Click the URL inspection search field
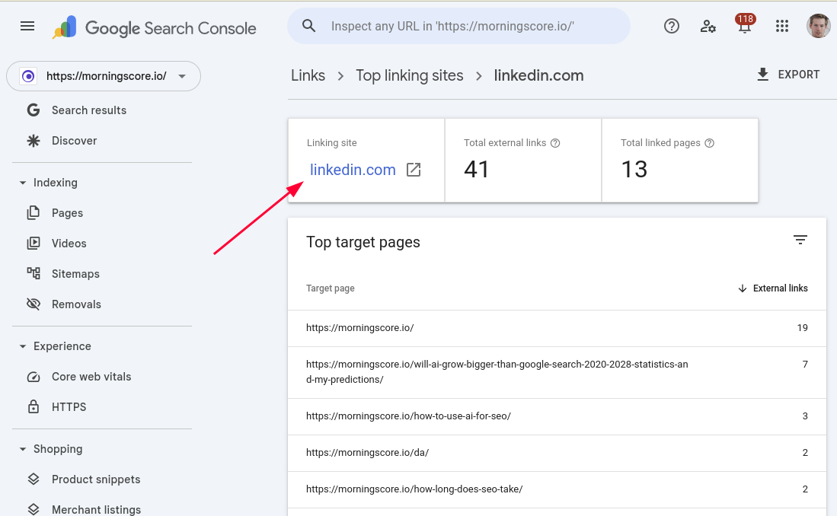This screenshot has width=837, height=516. click(x=458, y=26)
